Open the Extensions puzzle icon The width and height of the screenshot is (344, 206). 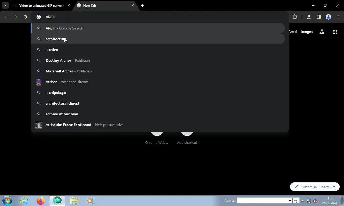(295, 17)
